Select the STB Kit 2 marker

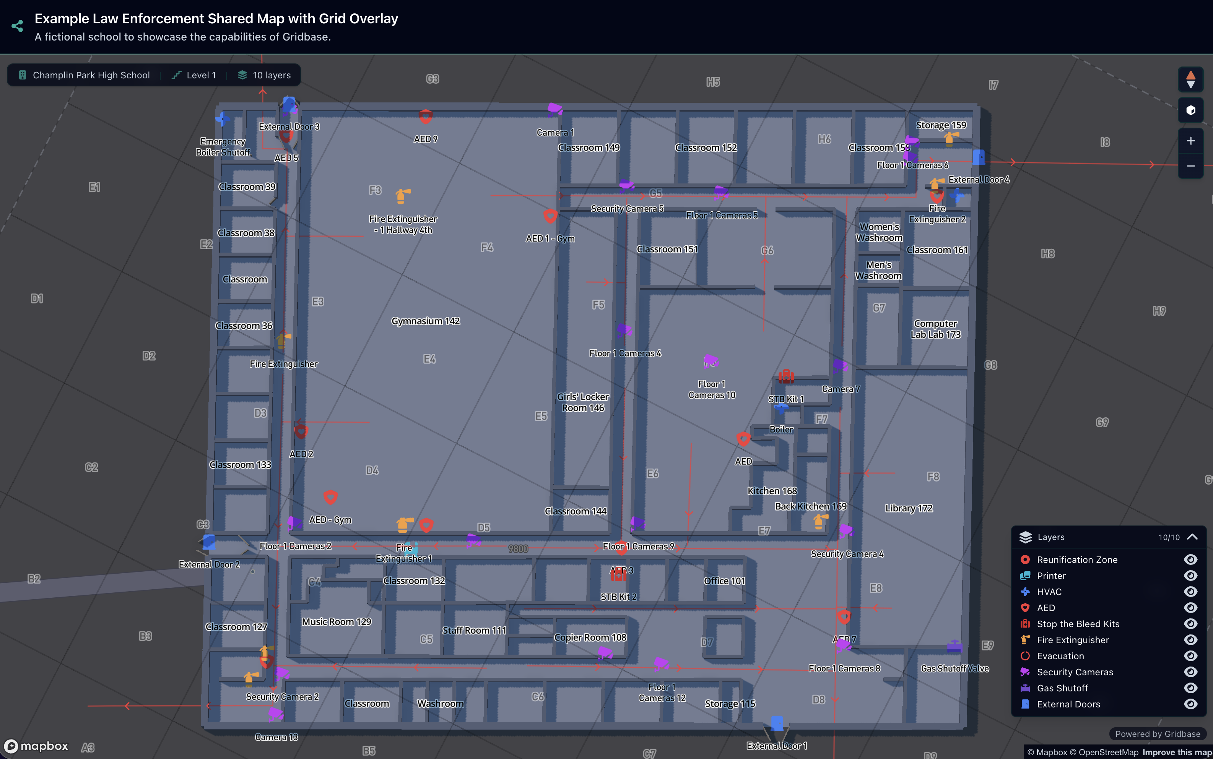tap(618, 575)
